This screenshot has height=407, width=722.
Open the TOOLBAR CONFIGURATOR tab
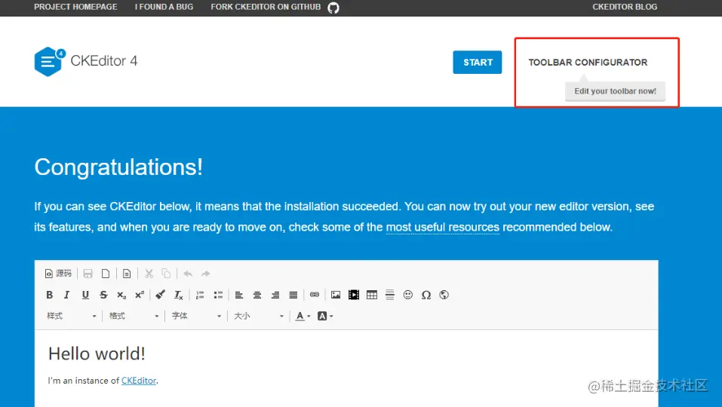(588, 62)
